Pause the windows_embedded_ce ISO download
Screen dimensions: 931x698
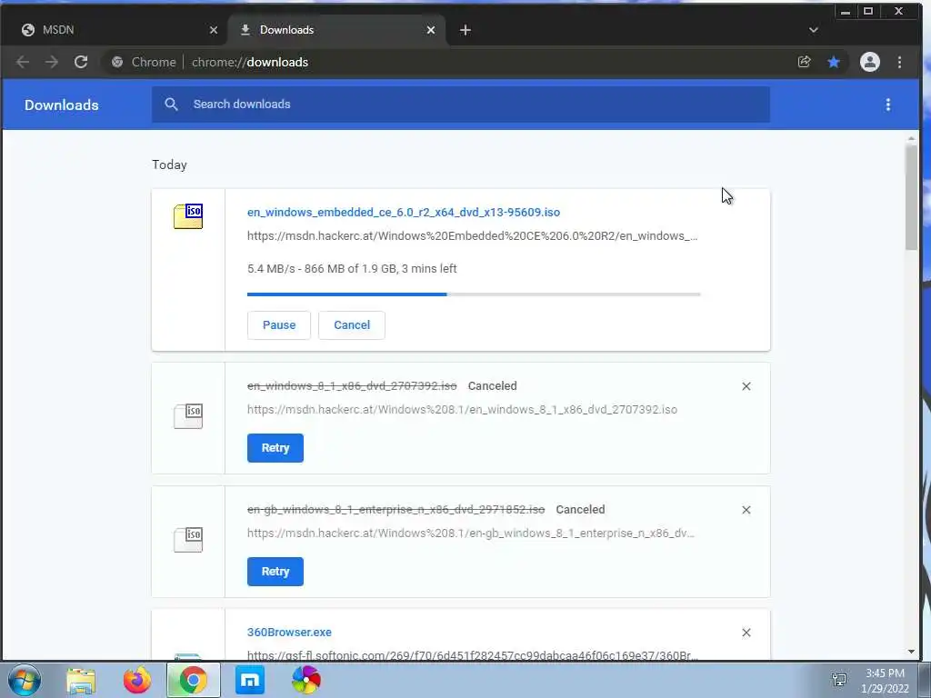279,325
